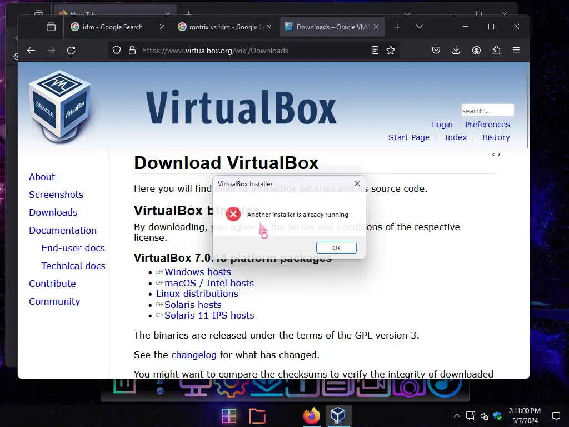This screenshot has height=427, width=569.
Task: Click OK in the VirtualBox Installer dialog
Action: click(336, 247)
